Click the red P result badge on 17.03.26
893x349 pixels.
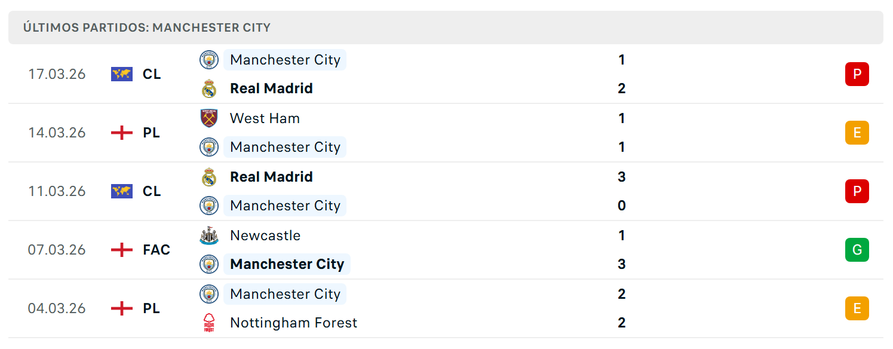(857, 74)
